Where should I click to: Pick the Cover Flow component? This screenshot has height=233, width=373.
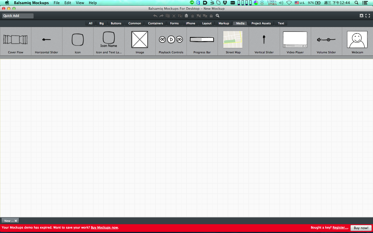pos(16,41)
